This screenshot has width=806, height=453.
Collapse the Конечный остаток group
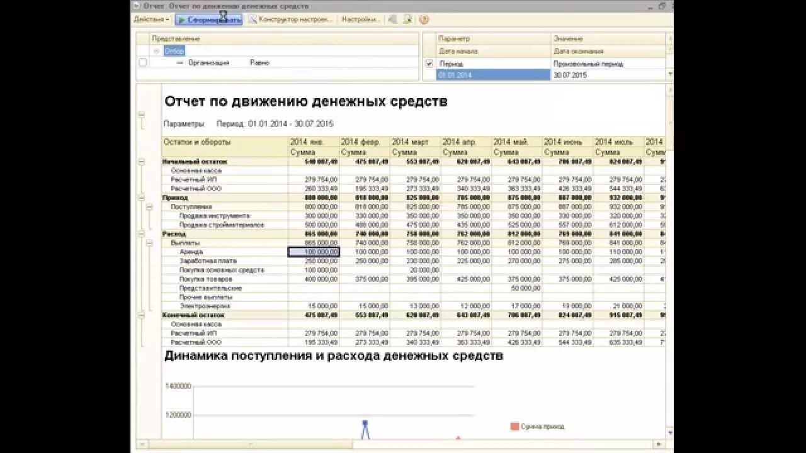click(141, 315)
